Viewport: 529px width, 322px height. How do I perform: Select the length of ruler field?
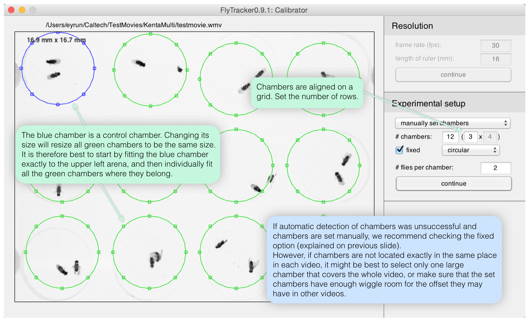click(x=495, y=59)
